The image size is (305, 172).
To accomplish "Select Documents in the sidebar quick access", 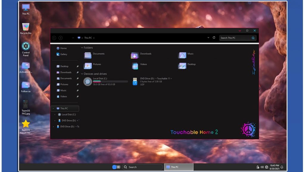I will point(64,78).
